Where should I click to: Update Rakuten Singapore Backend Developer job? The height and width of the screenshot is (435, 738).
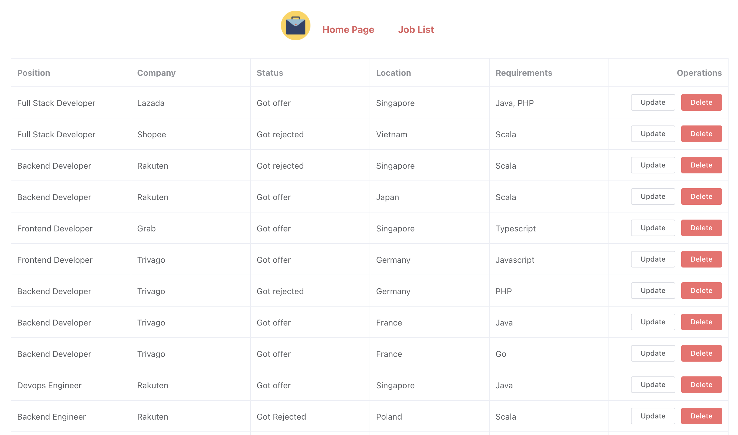pos(653,165)
